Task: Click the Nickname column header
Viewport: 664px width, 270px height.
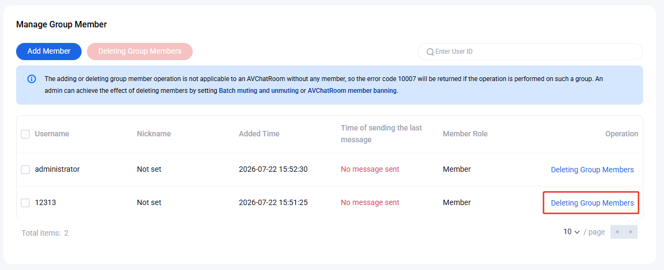Action: 154,134
